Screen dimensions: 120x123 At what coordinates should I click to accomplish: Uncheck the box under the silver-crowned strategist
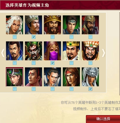click(x=33, y=37)
